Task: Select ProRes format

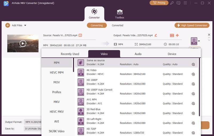Action: [57, 92]
